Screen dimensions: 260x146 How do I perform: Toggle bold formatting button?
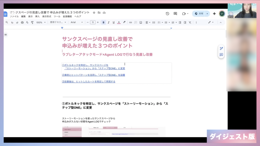(104, 23)
